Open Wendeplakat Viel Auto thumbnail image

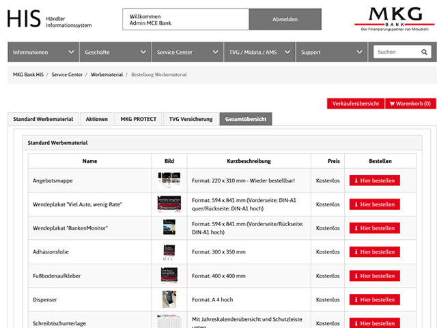(x=169, y=204)
